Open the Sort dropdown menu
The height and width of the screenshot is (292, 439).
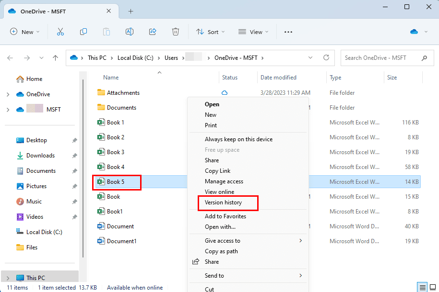(x=210, y=32)
